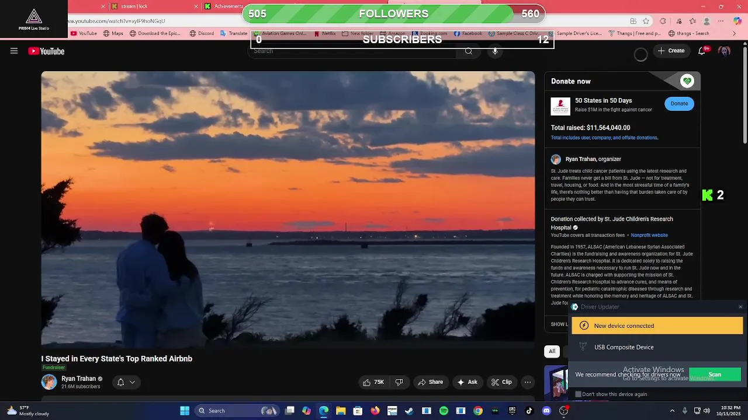Like the video with thumbs-up 75K
Screen dimensions: 748x420
click(x=373, y=382)
